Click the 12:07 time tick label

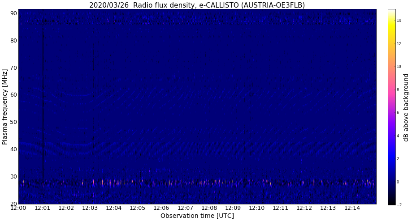[x=186, y=208]
